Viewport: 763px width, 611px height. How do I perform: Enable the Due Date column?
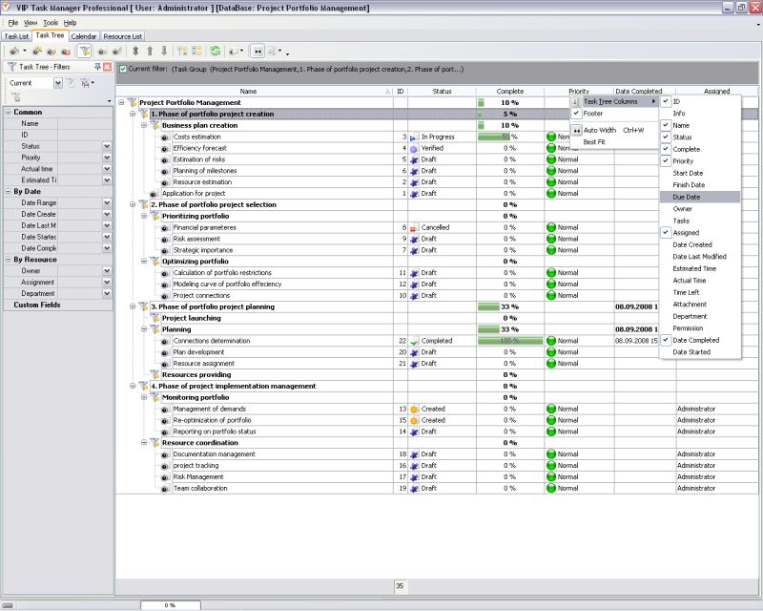686,197
